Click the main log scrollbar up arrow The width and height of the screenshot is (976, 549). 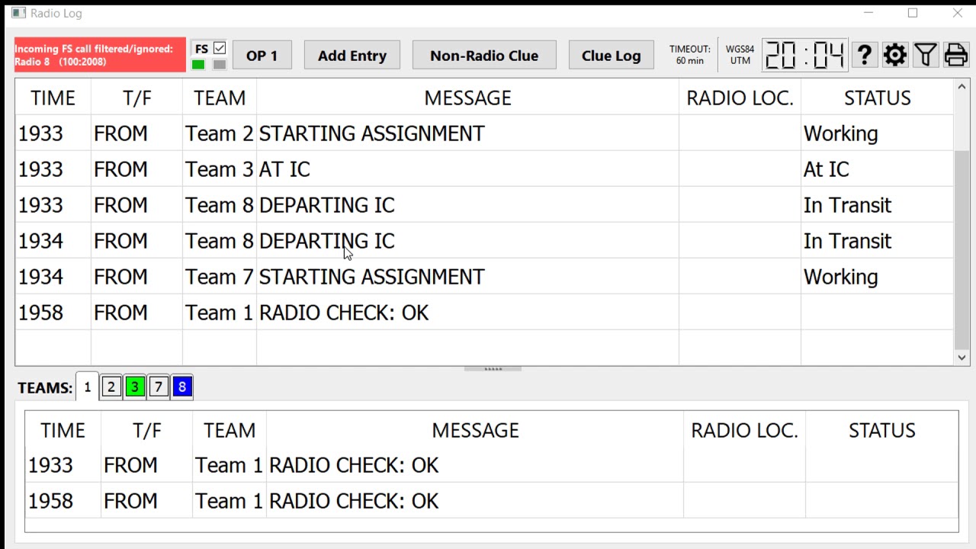pos(962,87)
